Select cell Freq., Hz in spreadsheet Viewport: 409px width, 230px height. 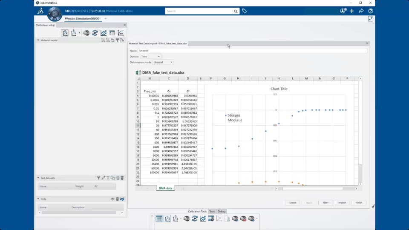(x=150, y=91)
